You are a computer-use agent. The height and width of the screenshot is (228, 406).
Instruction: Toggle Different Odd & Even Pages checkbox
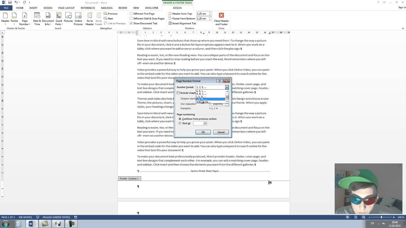[x=131, y=18]
